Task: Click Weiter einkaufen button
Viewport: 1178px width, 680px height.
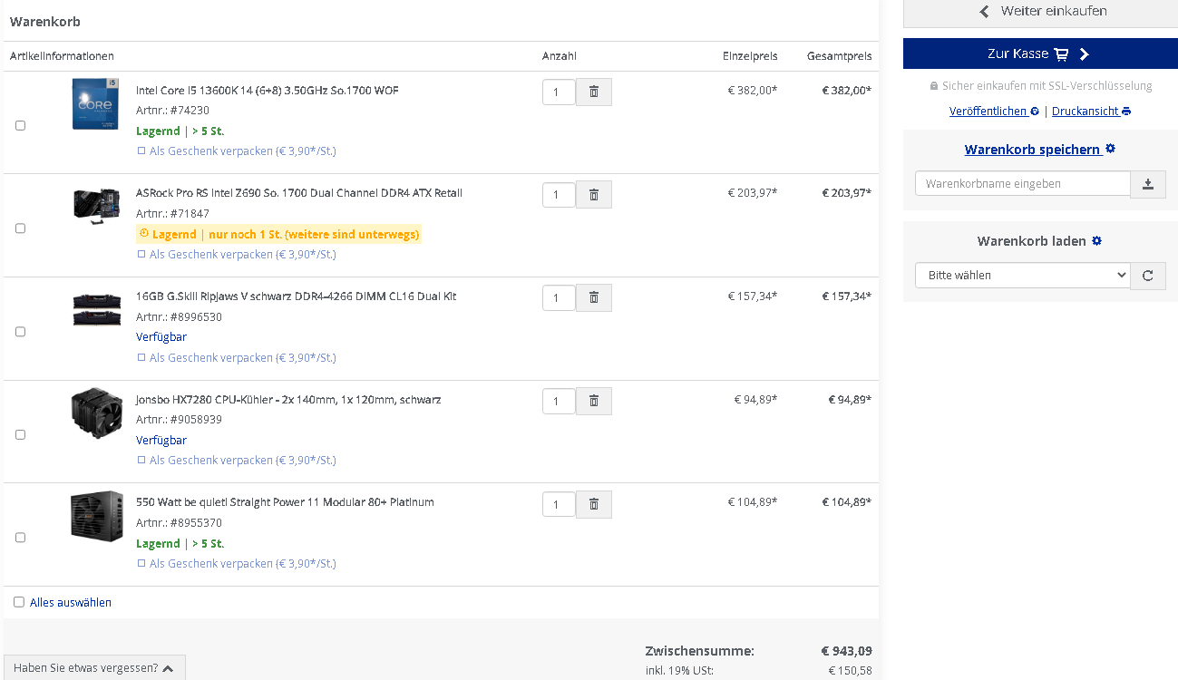Action: [1040, 12]
